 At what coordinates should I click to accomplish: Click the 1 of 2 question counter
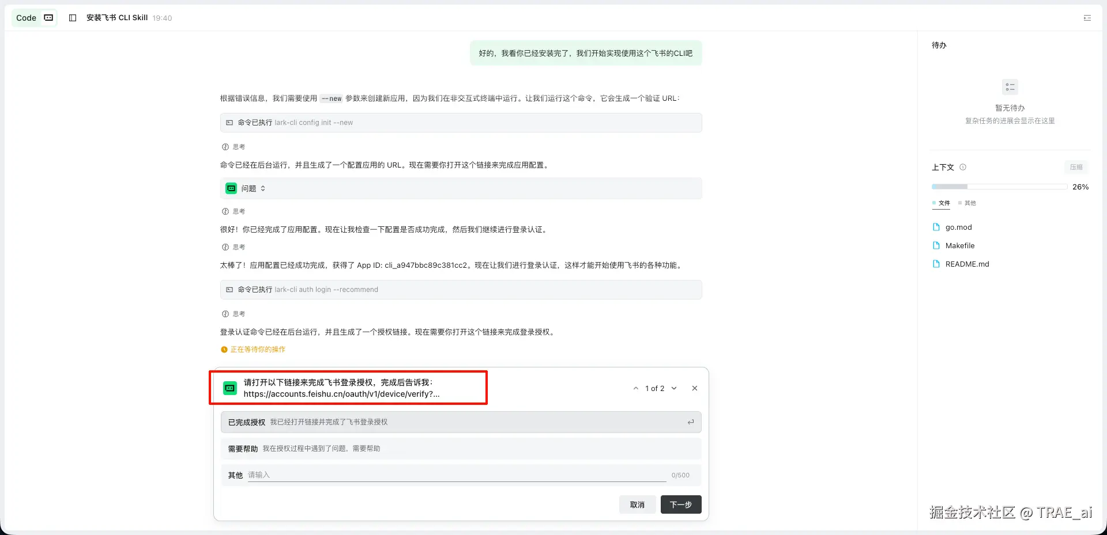coord(654,388)
